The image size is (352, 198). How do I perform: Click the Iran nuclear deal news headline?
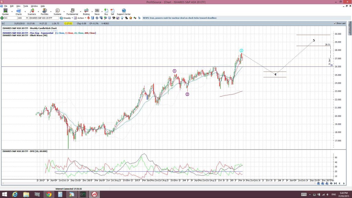179,18
